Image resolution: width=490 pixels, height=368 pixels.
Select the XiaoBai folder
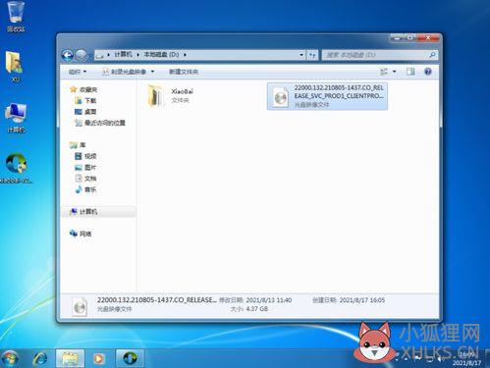(170, 95)
